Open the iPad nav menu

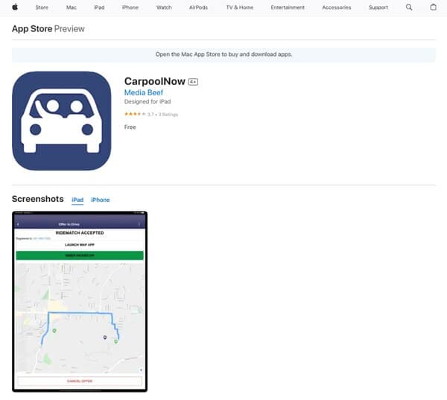tap(99, 7)
